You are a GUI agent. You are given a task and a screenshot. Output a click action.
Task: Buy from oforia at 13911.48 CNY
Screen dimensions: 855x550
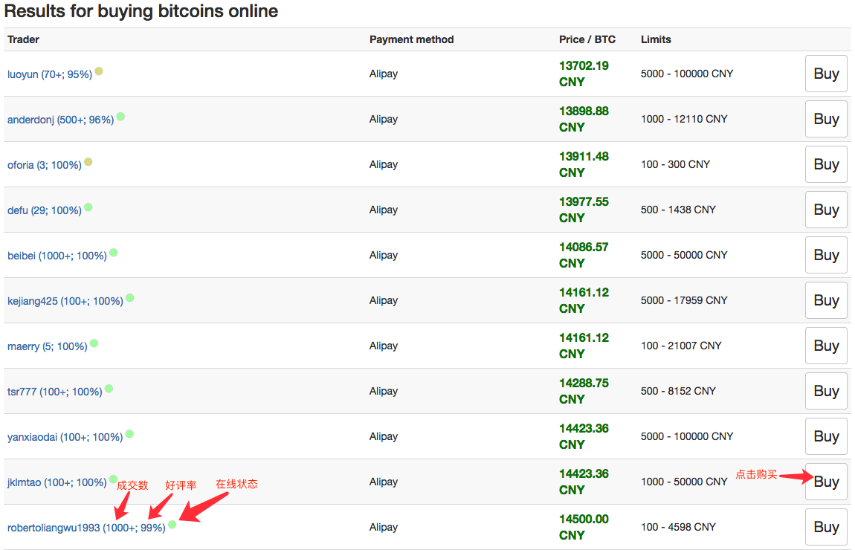826,164
